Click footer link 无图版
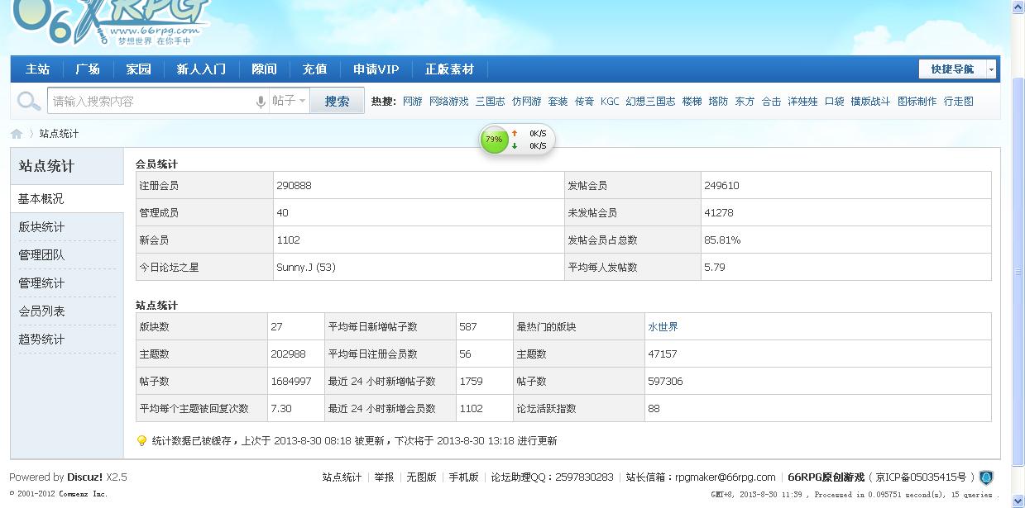 click(x=422, y=477)
